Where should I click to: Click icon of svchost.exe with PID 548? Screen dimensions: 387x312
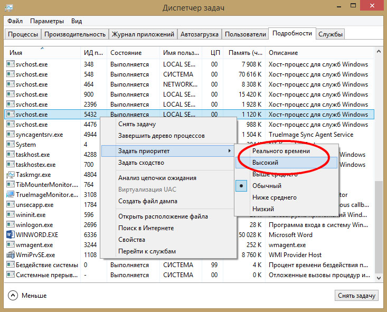pos(11,74)
